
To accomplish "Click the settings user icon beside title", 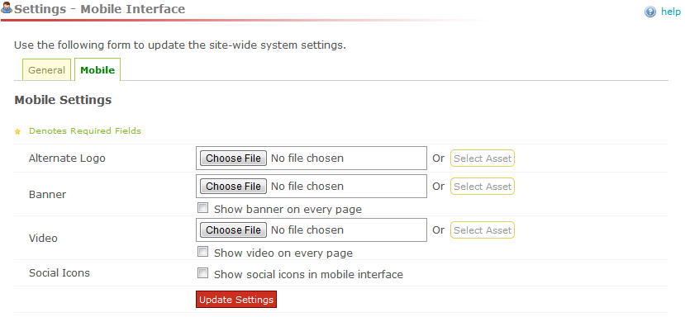I will (7, 8).
